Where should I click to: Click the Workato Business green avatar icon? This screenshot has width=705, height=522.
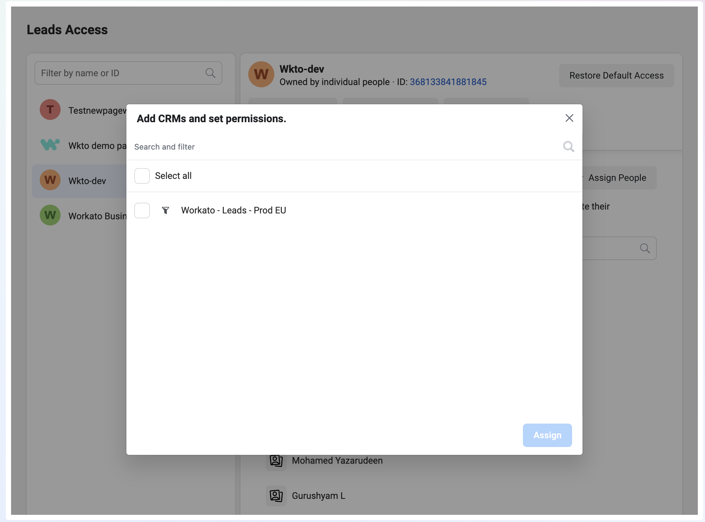(x=50, y=215)
